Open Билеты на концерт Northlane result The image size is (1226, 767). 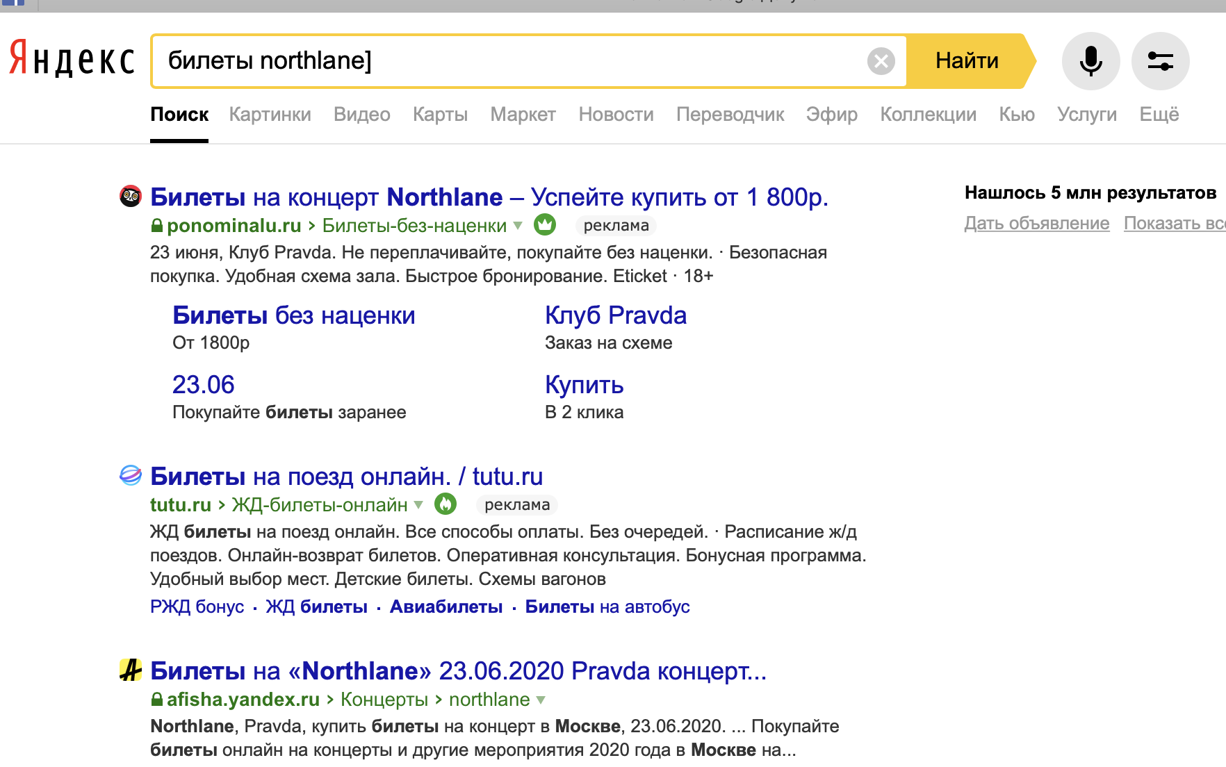click(489, 197)
